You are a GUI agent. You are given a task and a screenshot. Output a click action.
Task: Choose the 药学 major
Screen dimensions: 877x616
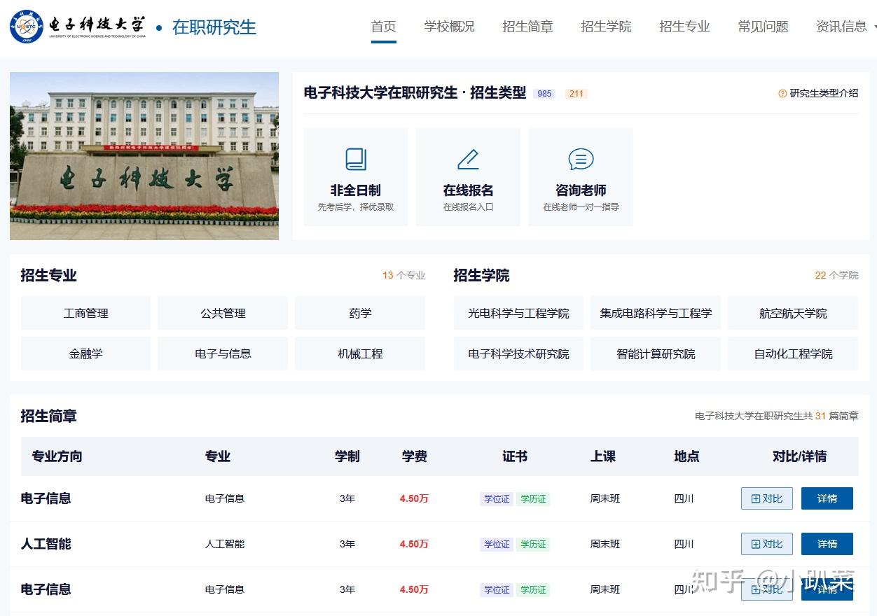(x=360, y=314)
